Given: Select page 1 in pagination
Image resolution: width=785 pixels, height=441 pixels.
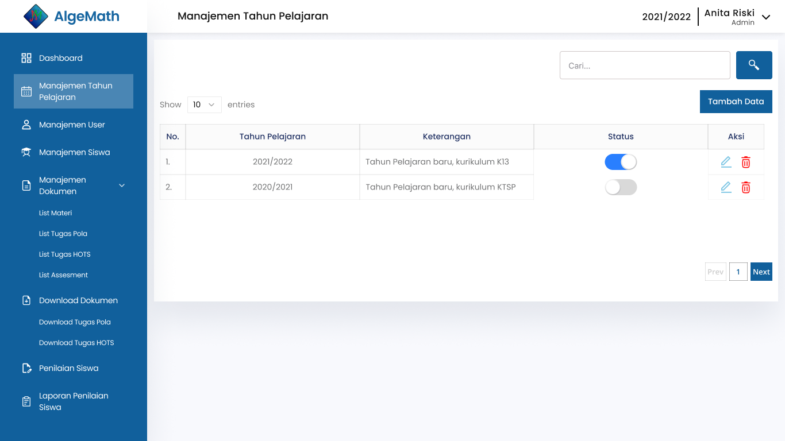Looking at the screenshot, I should pos(738,272).
